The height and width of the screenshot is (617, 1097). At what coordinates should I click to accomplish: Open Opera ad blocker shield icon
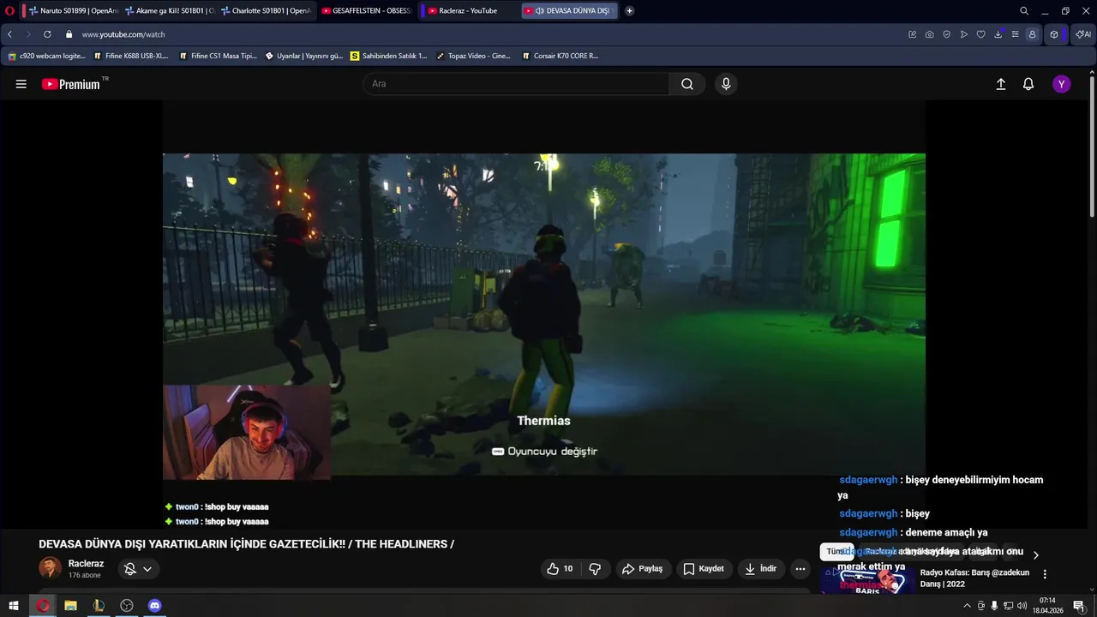click(x=947, y=34)
